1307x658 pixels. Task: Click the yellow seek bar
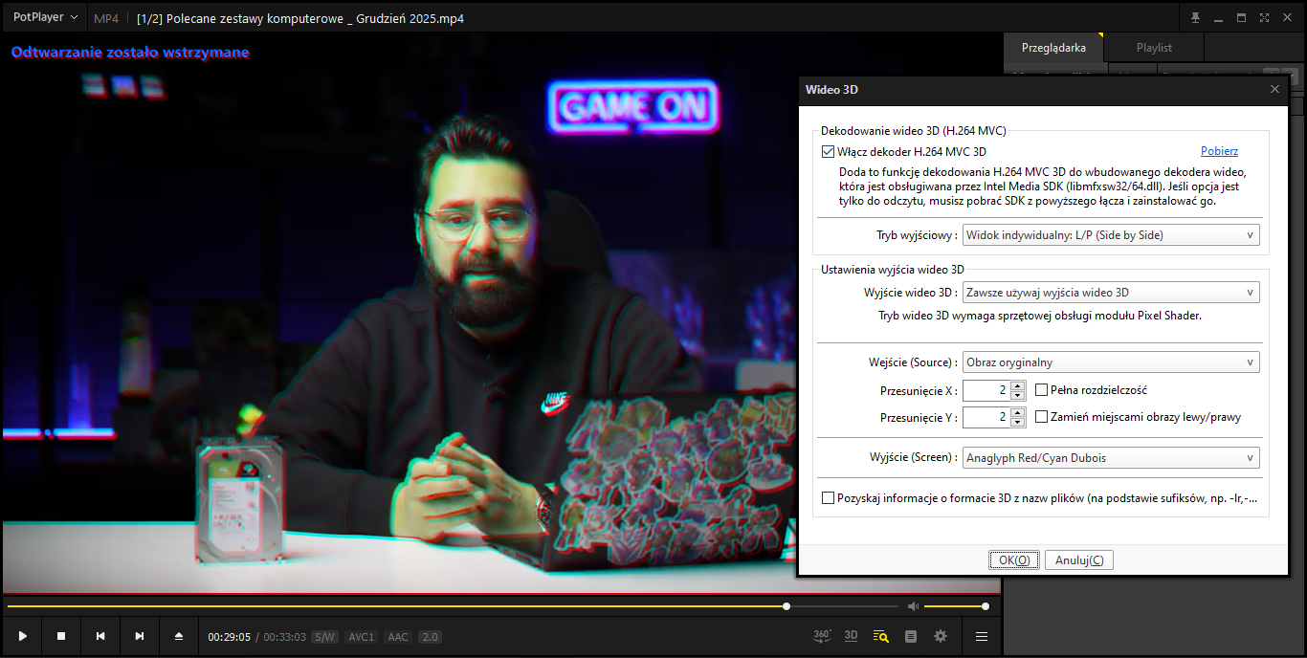(452, 606)
